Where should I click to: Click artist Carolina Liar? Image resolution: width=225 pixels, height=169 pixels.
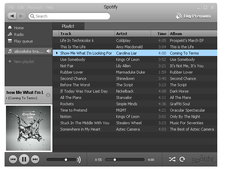127,53
